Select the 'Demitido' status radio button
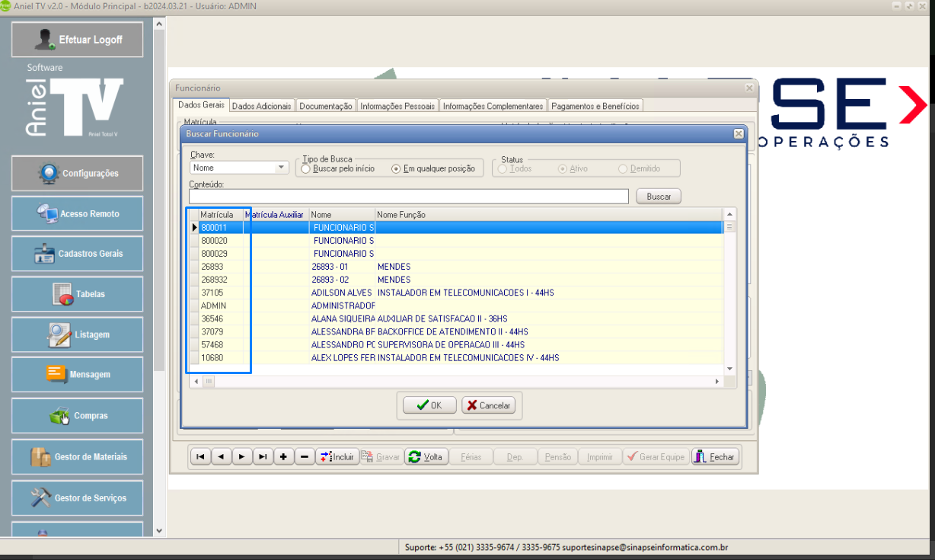This screenshot has height=560, width=935. 623,169
